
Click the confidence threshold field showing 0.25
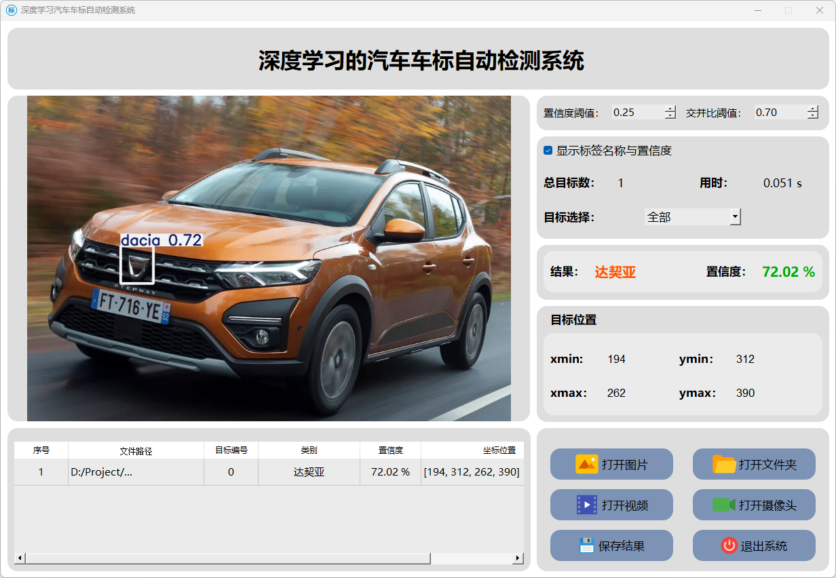[636, 113]
